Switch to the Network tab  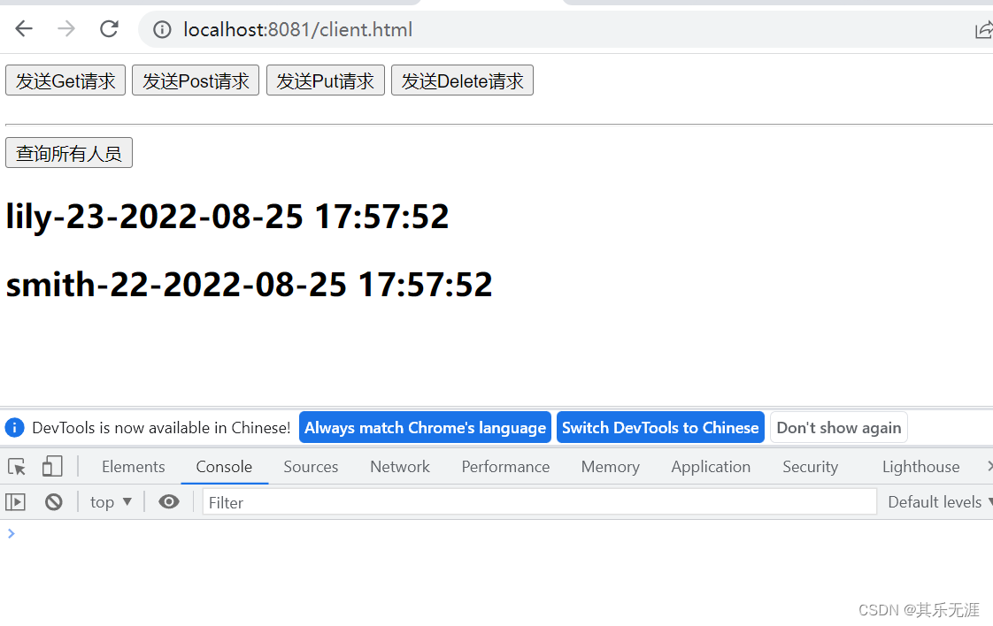tap(400, 467)
